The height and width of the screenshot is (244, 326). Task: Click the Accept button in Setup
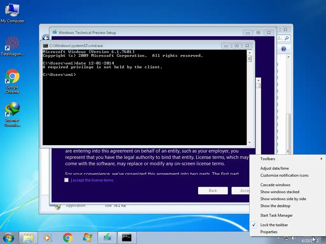241,191
